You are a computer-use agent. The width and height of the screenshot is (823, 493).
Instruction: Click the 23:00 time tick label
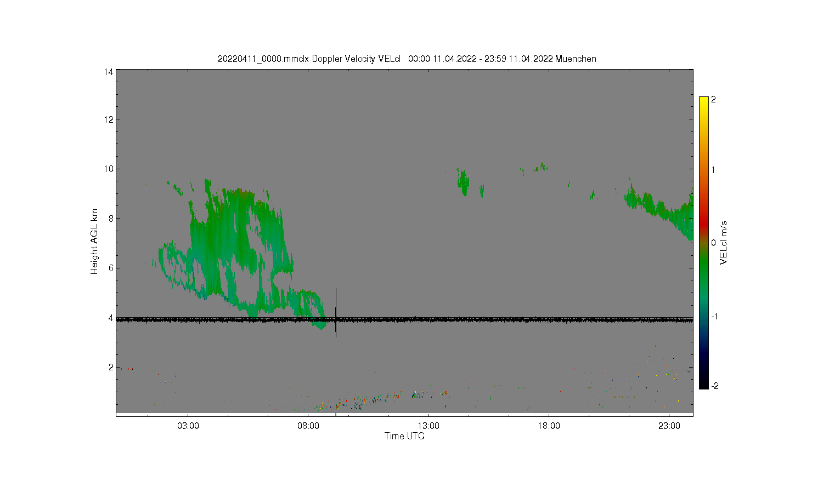pos(669,426)
